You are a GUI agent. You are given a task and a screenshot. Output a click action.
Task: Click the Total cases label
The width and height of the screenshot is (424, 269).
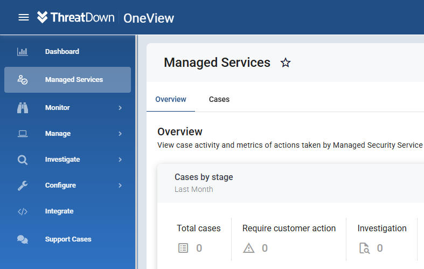pyautogui.click(x=198, y=228)
